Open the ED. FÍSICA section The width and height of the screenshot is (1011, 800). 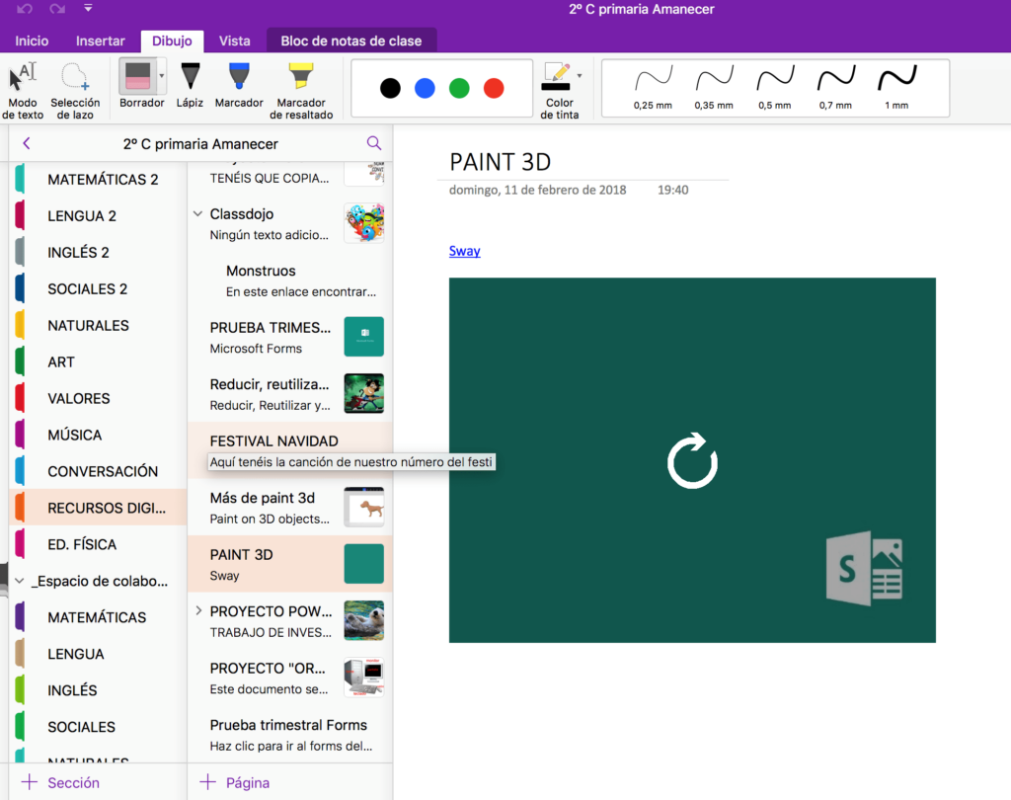tap(98, 544)
